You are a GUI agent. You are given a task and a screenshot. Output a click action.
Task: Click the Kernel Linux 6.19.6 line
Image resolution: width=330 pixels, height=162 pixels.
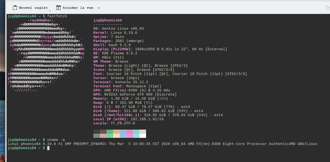pos(115,33)
